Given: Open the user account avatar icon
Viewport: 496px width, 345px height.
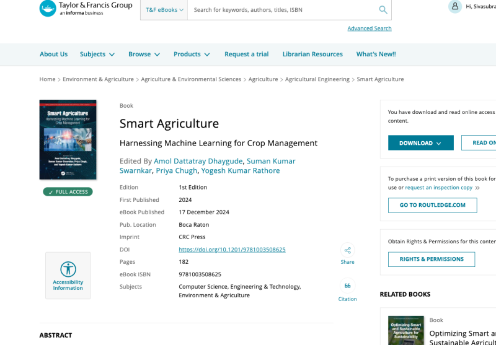Looking at the screenshot, I should [x=455, y=6].
